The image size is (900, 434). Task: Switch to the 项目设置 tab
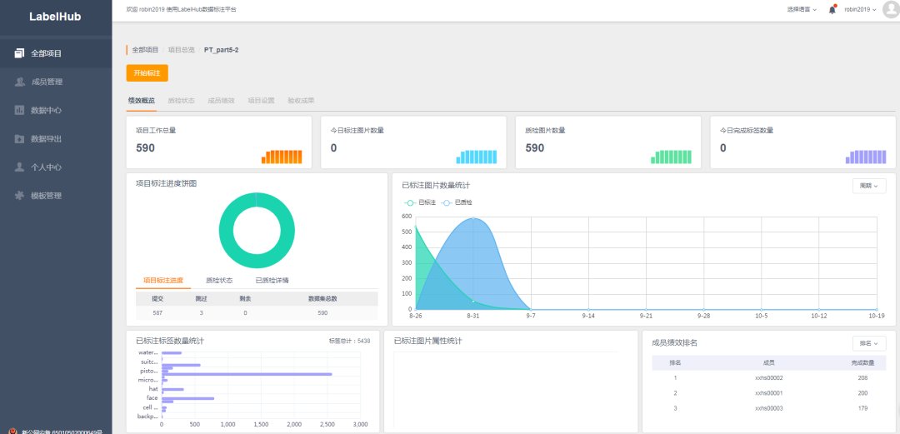pyautogui.click(x=261, y=101)
